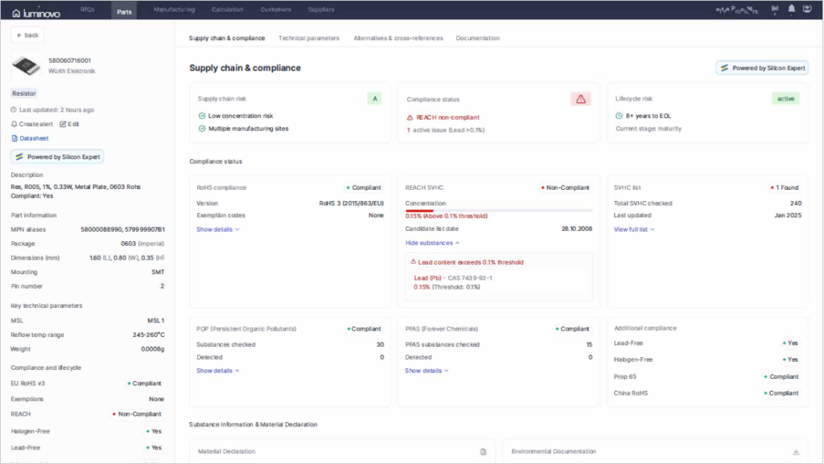
Task: Open the user account avatar menu
Action: [x=807, y=9]
